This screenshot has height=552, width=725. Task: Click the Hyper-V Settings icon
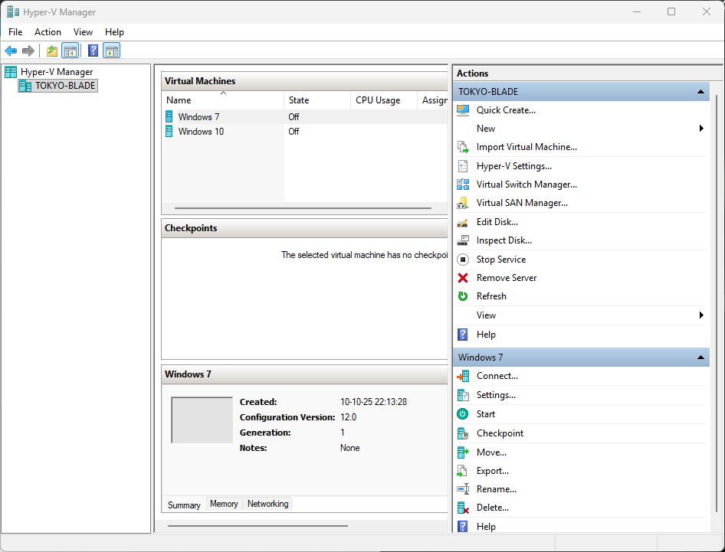click(463, 166)
